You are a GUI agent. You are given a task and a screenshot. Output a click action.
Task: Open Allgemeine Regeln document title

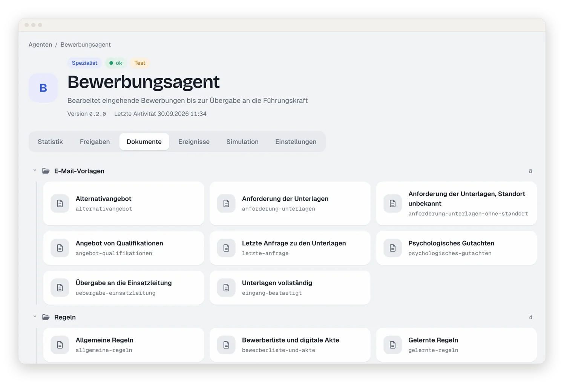(104, 340)
